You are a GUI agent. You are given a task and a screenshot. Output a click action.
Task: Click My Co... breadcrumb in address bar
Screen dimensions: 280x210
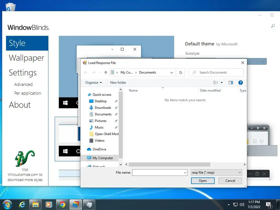[x=126, y=72]
